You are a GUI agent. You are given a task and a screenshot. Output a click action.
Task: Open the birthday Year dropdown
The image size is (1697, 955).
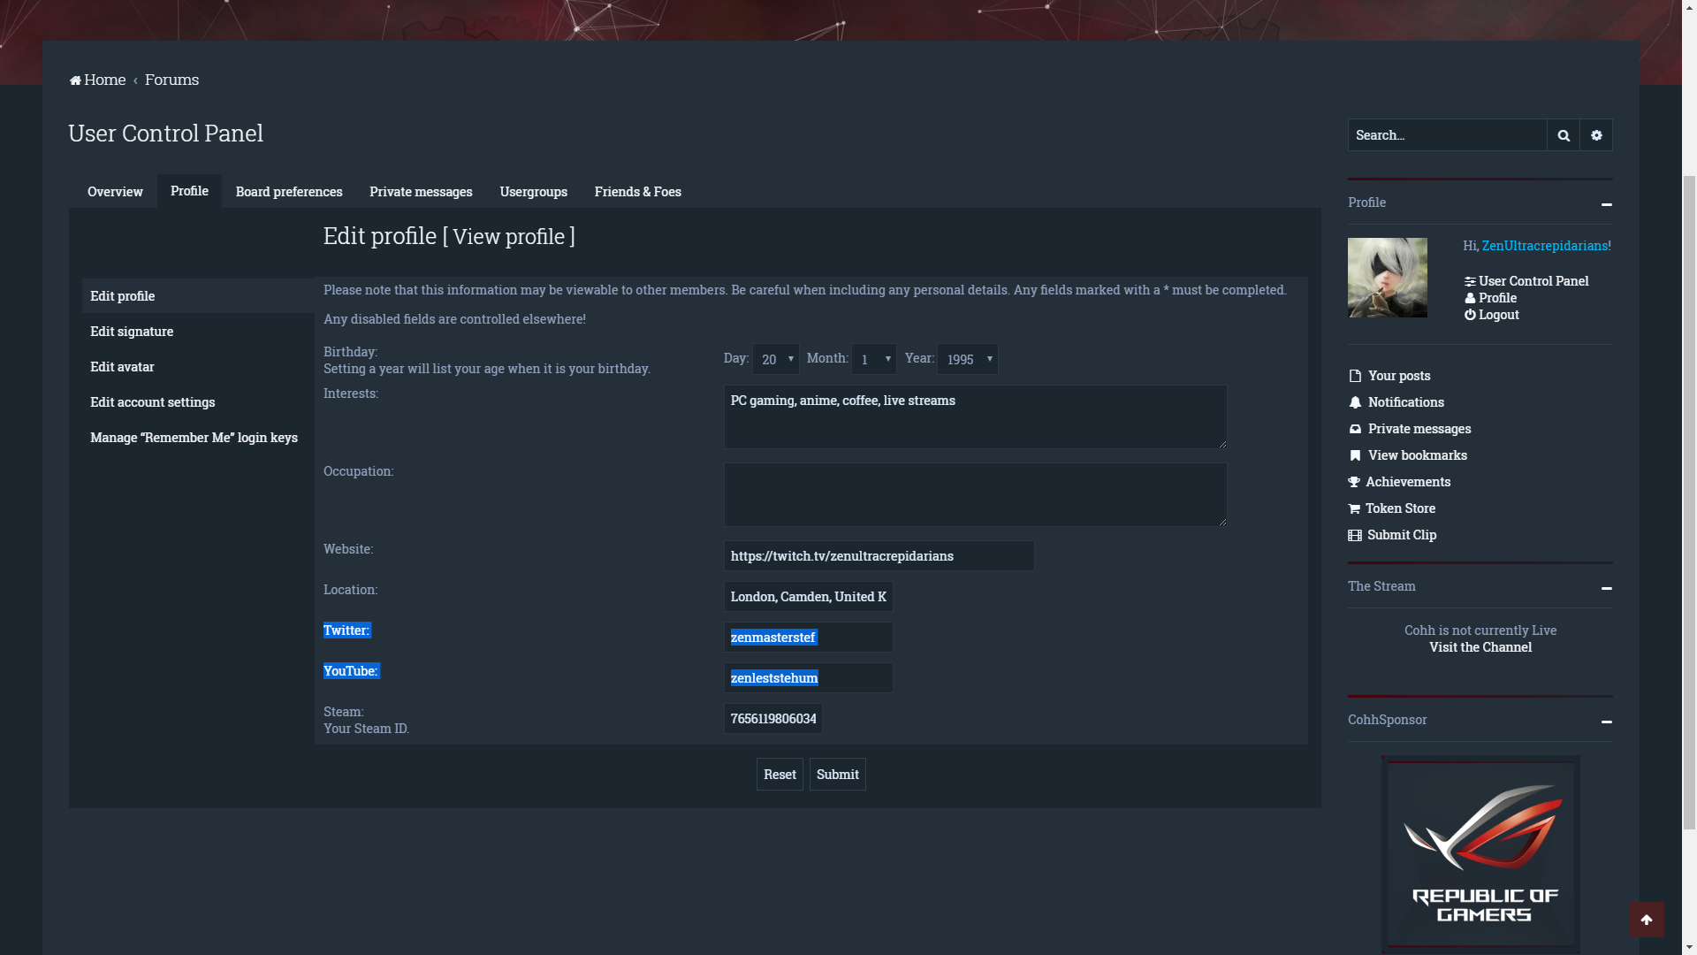(967, 359)
